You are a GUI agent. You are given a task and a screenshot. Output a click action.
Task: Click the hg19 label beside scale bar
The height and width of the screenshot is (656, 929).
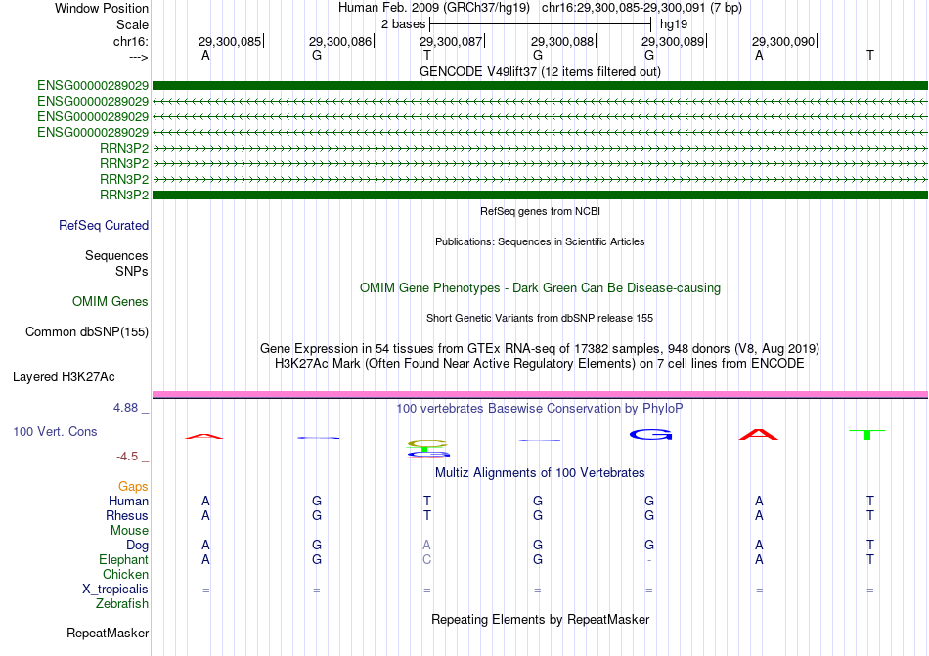pyautogui.click(x=674, y=24)
